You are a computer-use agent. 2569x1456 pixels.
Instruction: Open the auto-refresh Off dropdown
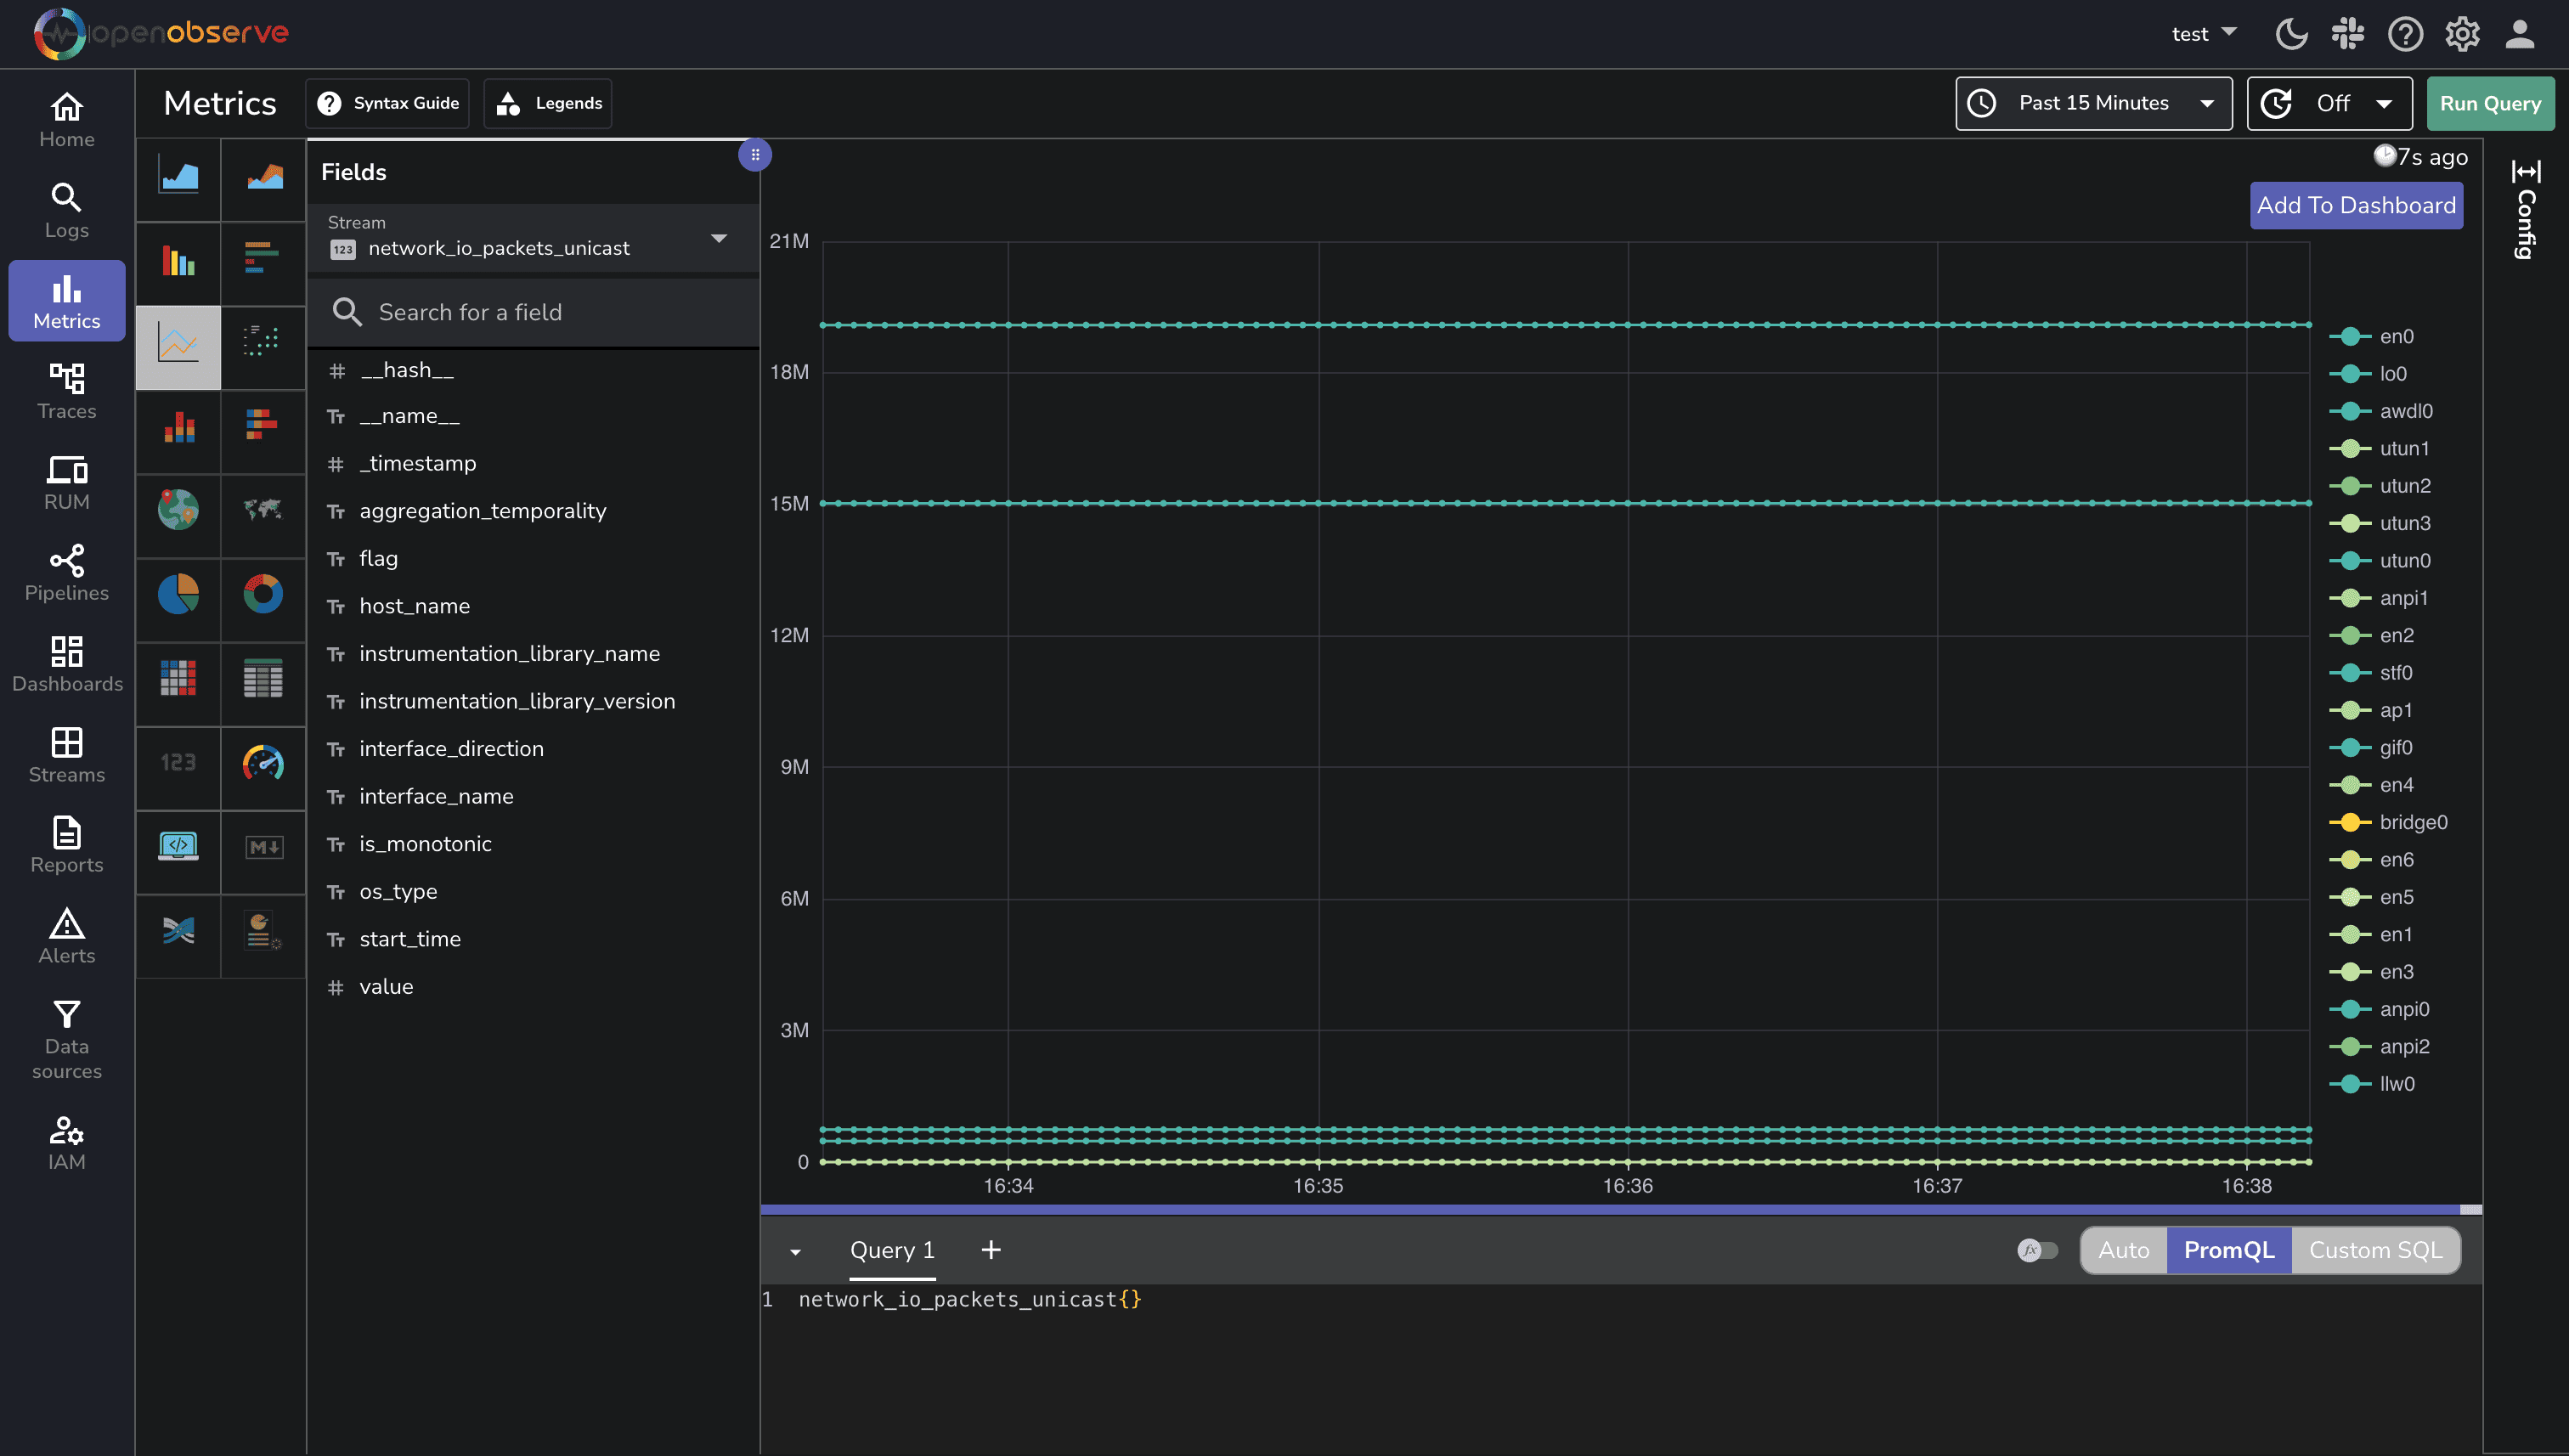coord(2330,102)
